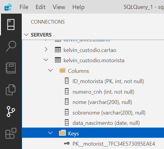Image resolution: width=164 pixels, height=149 pixels.
Task: Collapse the Keys folder chevron
Action: [50, 133]
